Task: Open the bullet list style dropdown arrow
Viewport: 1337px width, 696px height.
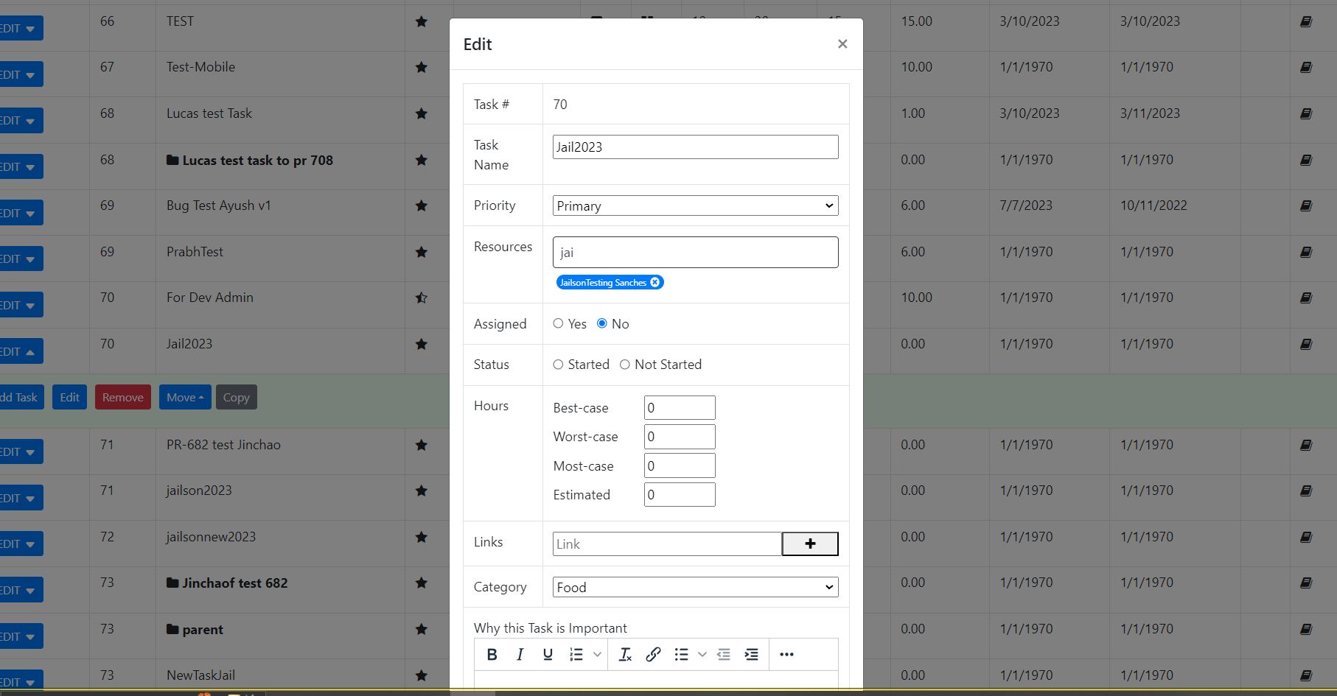Action: [x=702, y=654]
